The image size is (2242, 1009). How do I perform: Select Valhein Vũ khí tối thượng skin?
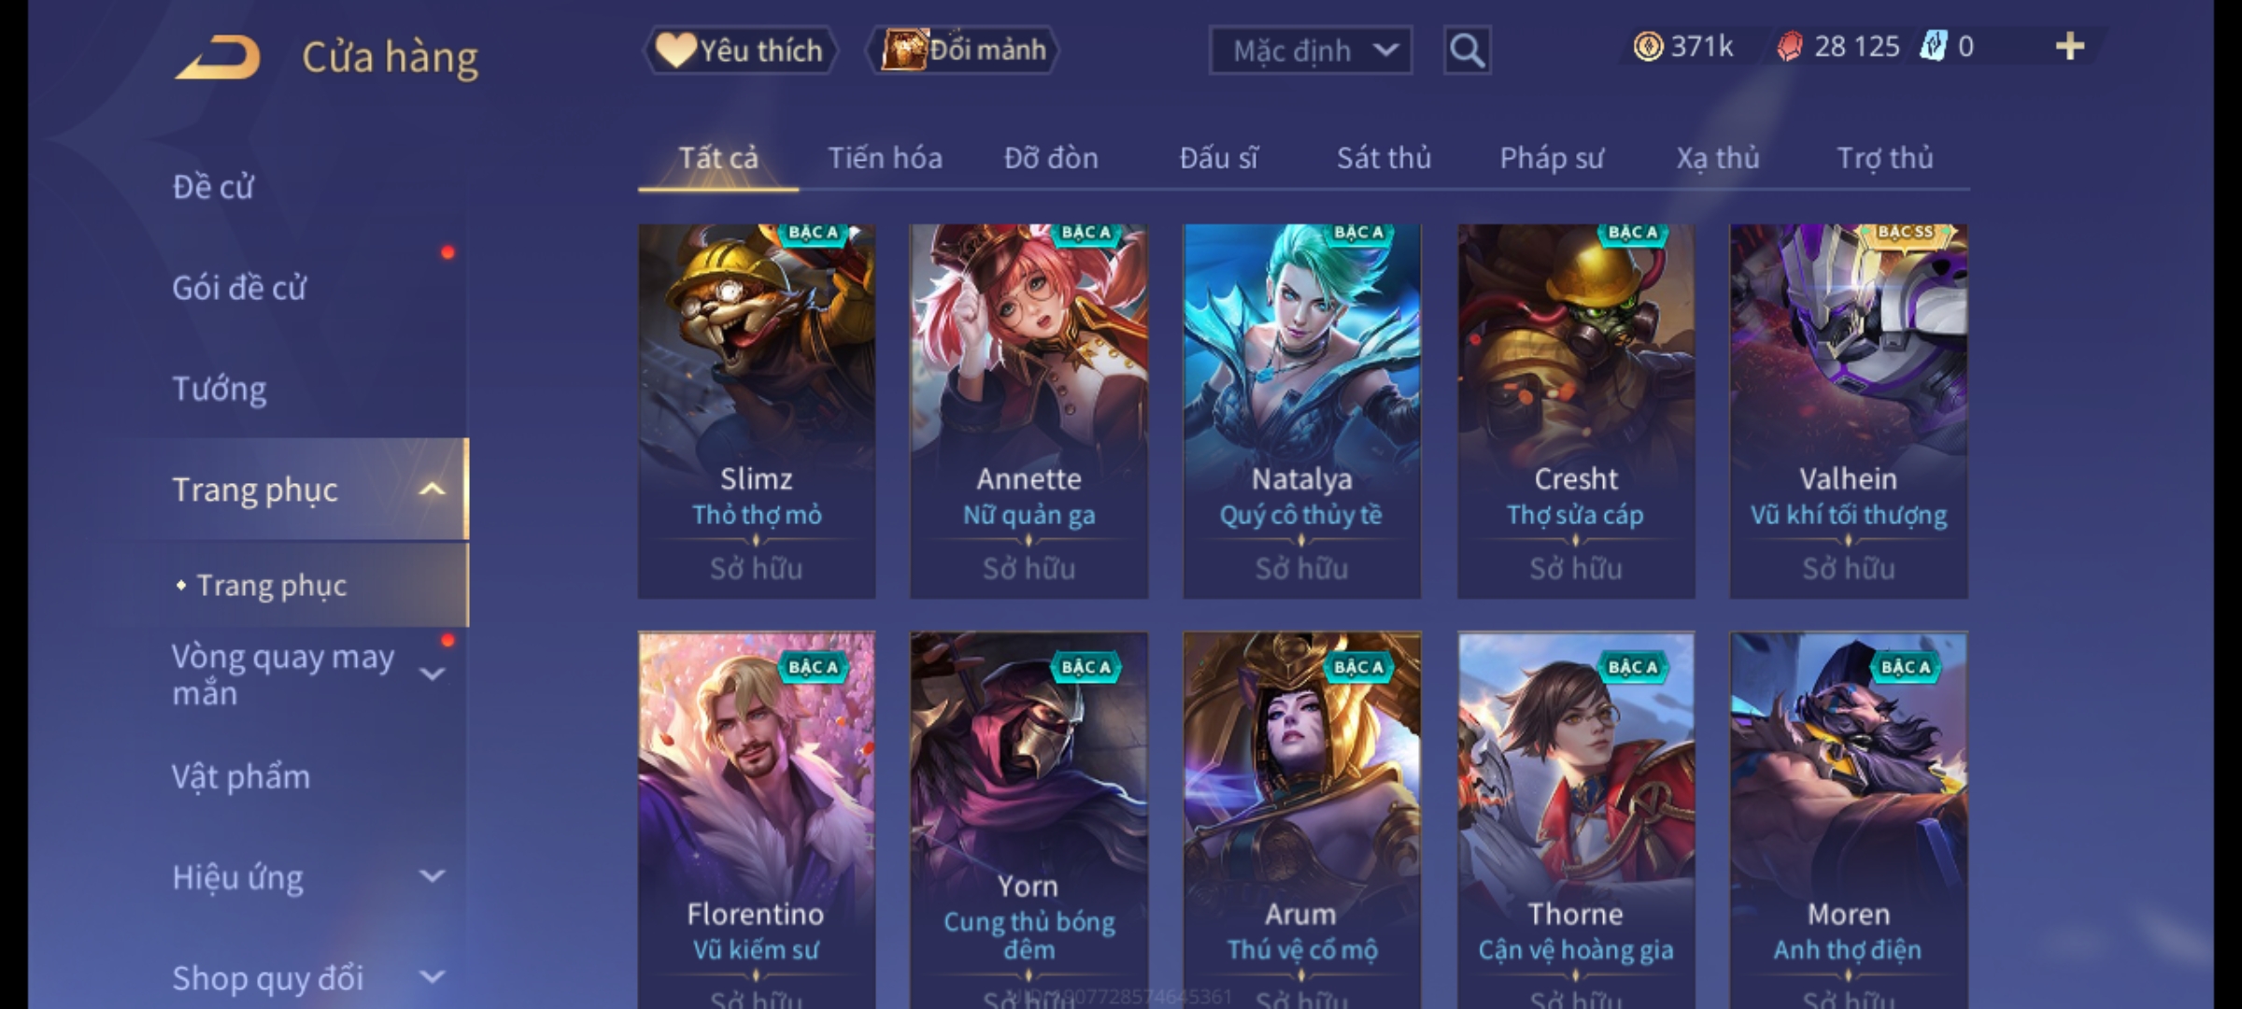click(1848, 411)
